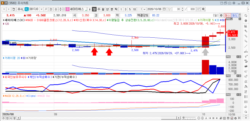Select the 주 tab at bottom left
This screenshot has width=250, height=121.
pos(3,118)
